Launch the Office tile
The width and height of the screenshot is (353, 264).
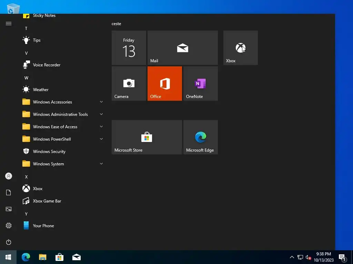click(x=164, y=84)
